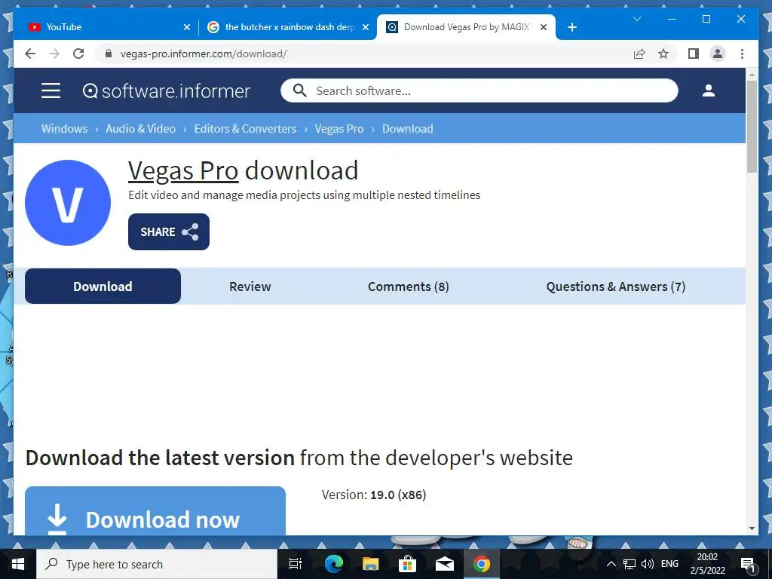Open a new browser tab
This screenshot has width=772, height=579.
click(571, 27)
